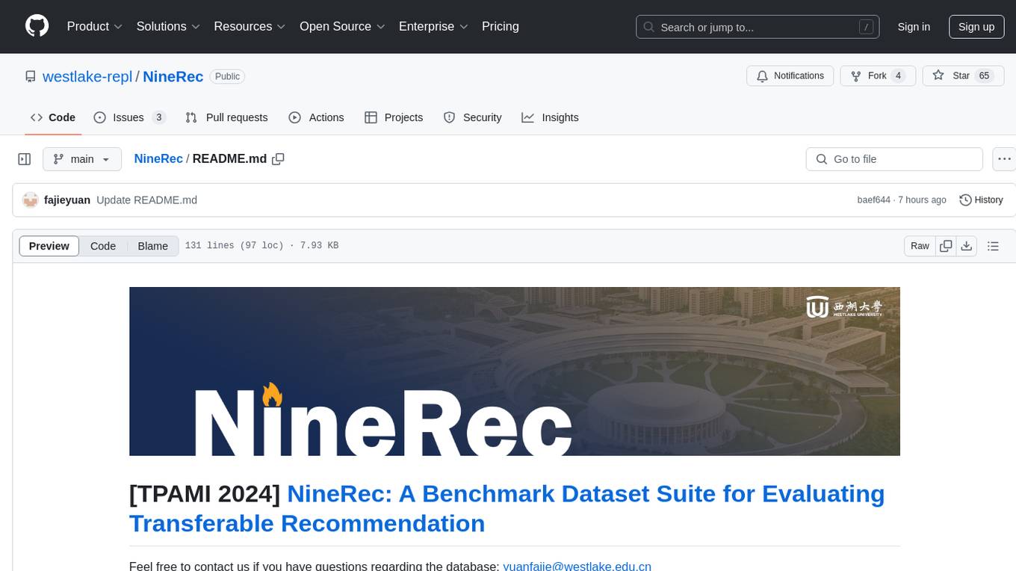Click the Fork count 4

click(x=898, y=76)
